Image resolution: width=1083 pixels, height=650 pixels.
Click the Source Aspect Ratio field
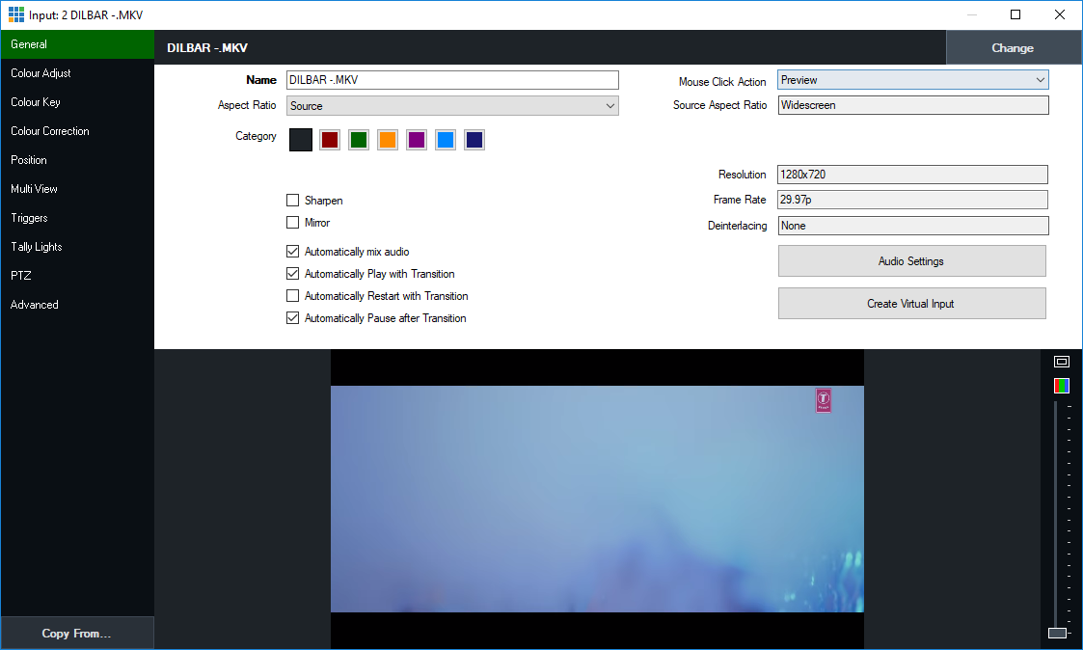click(x=913, y=105)
